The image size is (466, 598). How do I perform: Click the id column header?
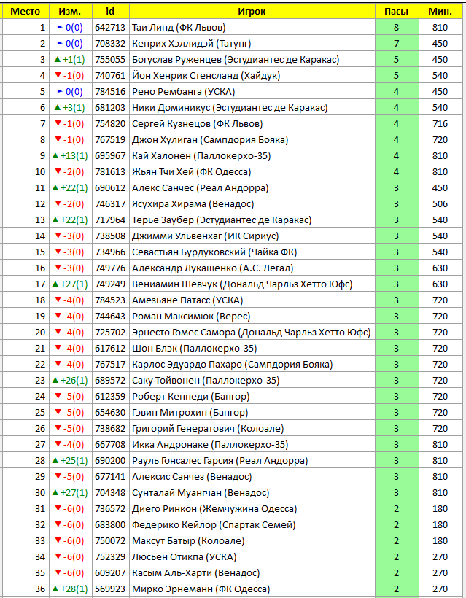pyautogui.click(x=110, y=12)
